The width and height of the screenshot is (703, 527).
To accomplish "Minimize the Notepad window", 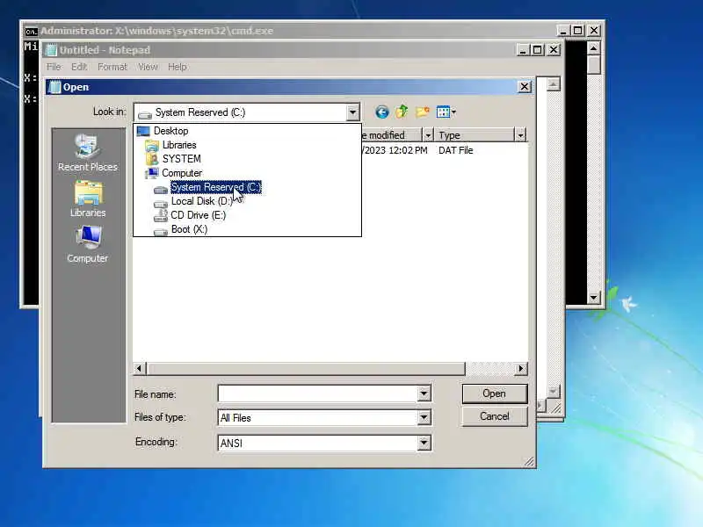I will 522,50.
